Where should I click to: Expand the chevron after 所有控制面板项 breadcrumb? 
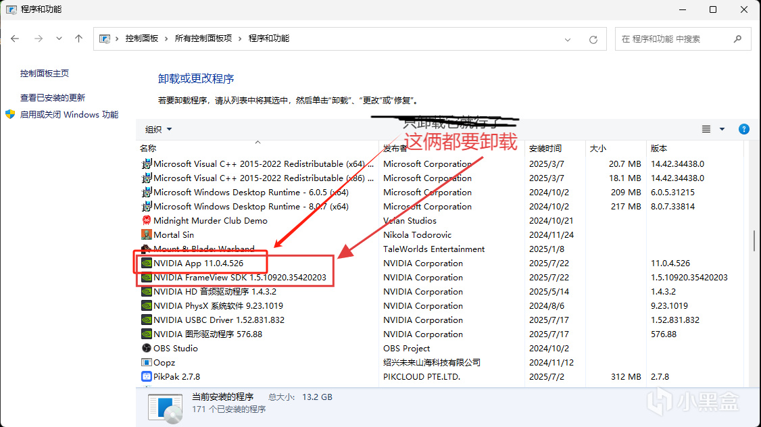coord(240,39)
